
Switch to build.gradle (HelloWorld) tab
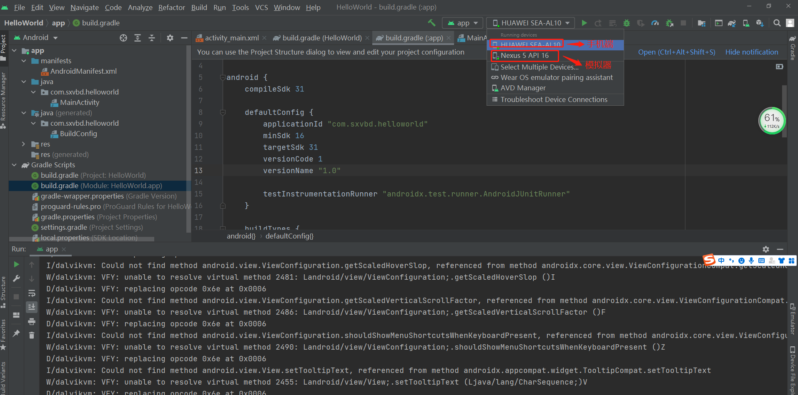tap(322, 38)
